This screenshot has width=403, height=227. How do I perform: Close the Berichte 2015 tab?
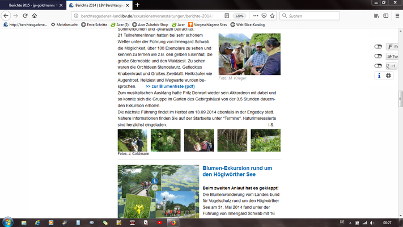(61, 5)
